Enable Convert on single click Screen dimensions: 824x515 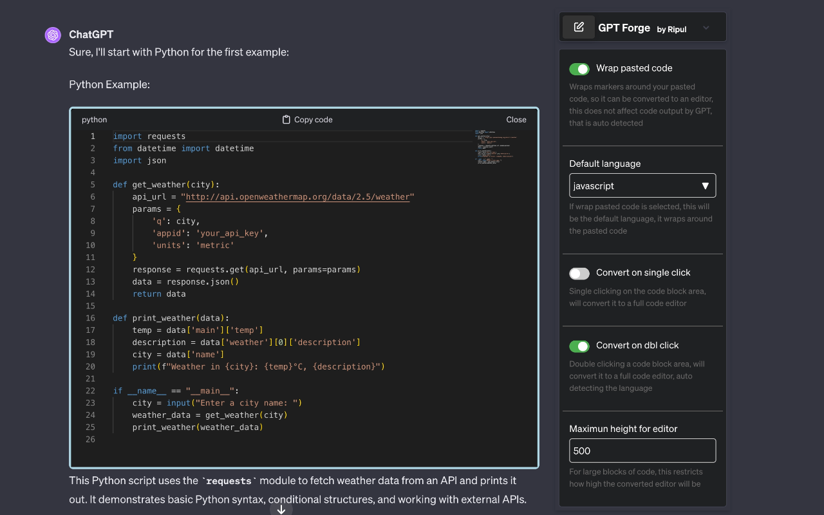point(579,273)
